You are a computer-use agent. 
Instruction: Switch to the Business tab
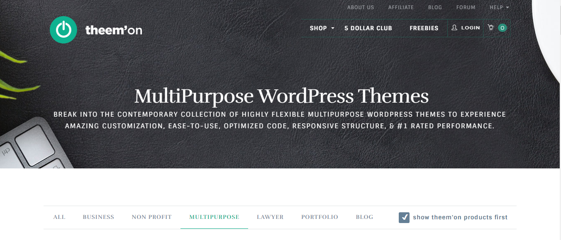coord(98,217)
